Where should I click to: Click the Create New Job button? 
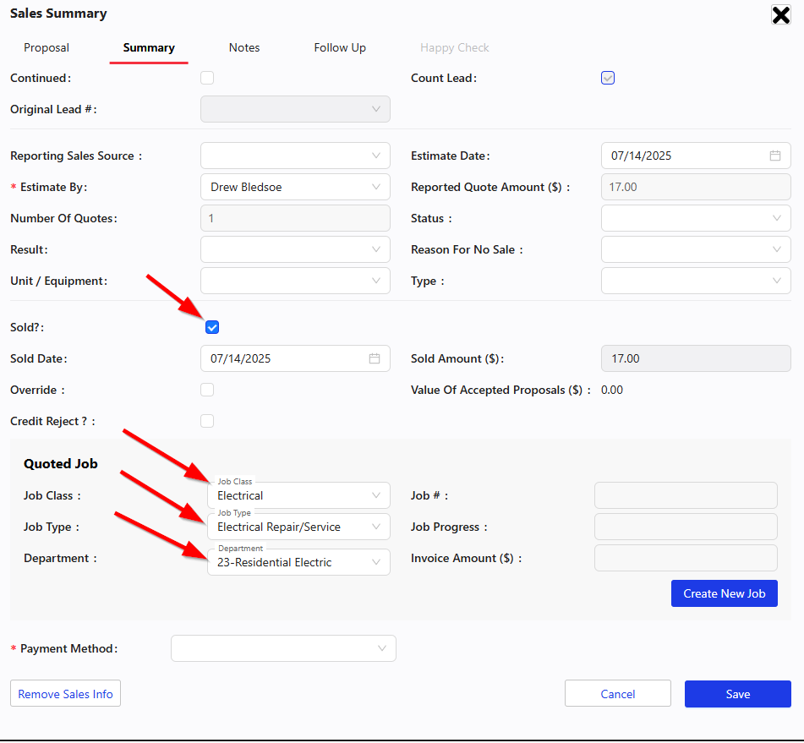[724, 593]
